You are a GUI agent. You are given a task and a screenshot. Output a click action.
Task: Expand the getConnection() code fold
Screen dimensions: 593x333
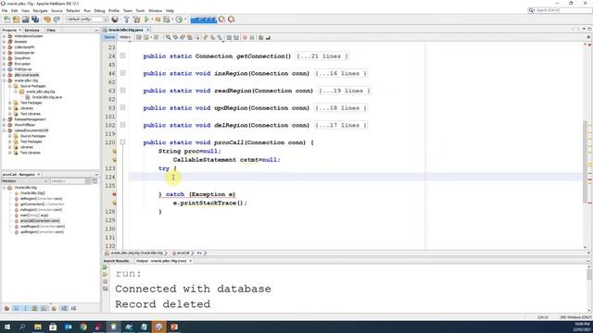coord(122,55)
